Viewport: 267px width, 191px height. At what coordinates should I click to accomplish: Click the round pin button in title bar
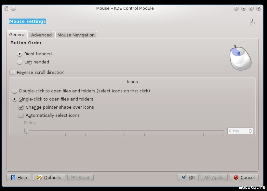click(13, 8)
